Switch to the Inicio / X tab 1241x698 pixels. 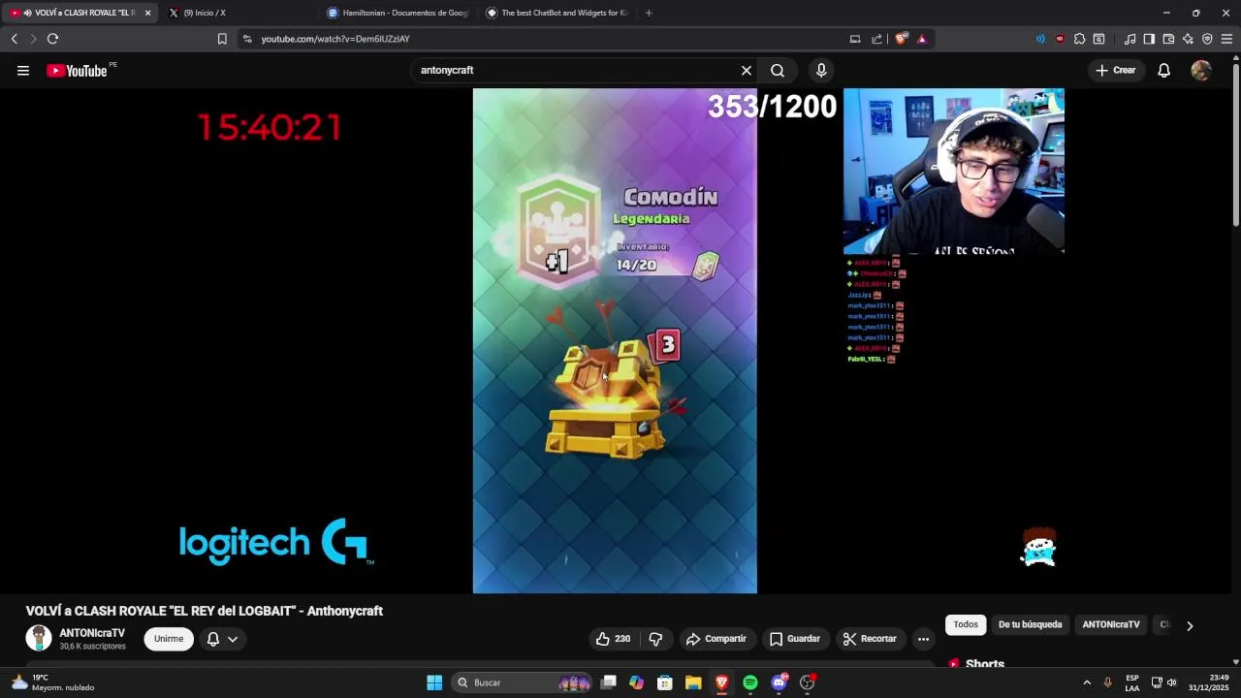pyautogui.click(x=239, y=13)
